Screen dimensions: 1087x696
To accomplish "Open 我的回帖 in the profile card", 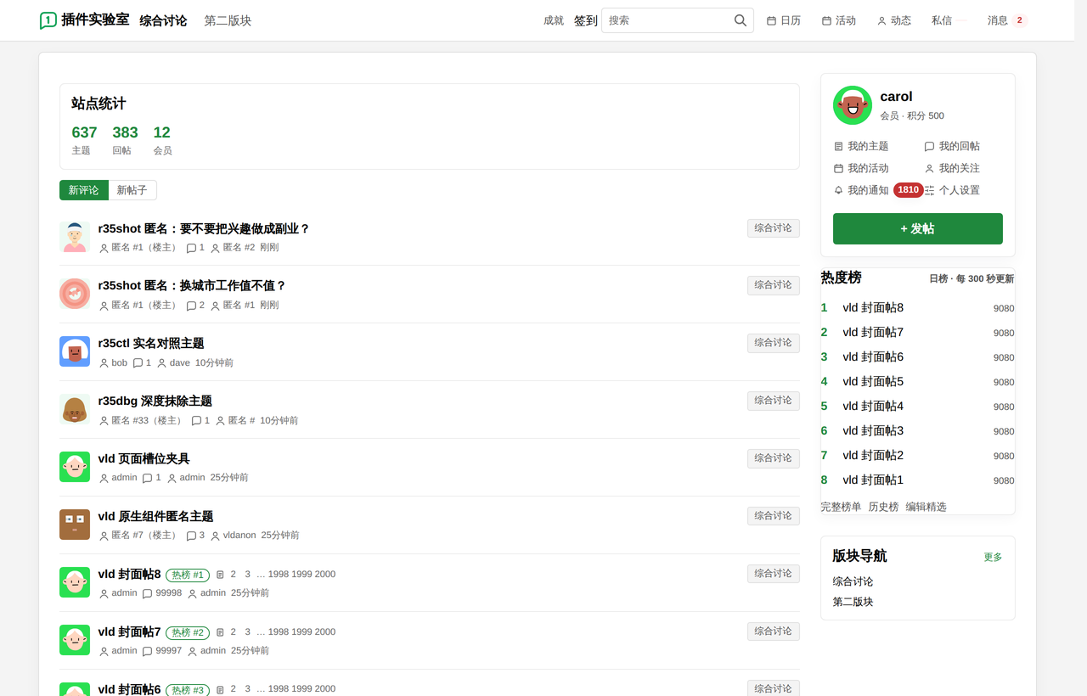I will (x=952, y=146).
